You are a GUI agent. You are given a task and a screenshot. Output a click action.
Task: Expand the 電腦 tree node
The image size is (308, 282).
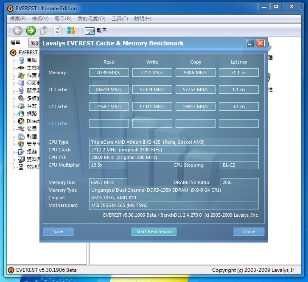(14, 61)
